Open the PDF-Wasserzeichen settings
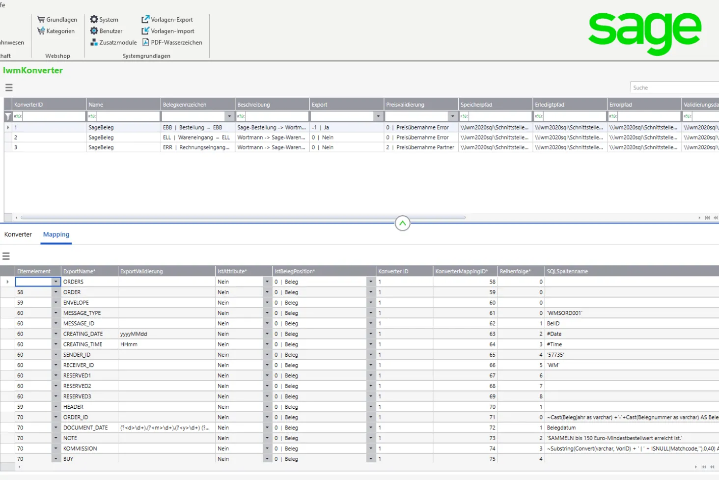719x480 pixels. click(172, 42)
